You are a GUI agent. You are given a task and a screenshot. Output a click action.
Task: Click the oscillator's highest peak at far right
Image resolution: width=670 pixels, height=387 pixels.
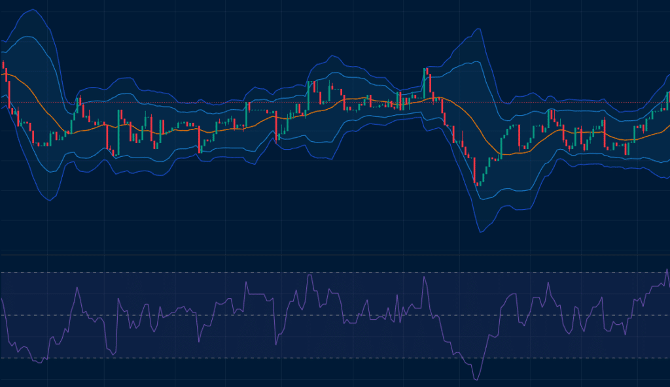[x=667, y=269]
